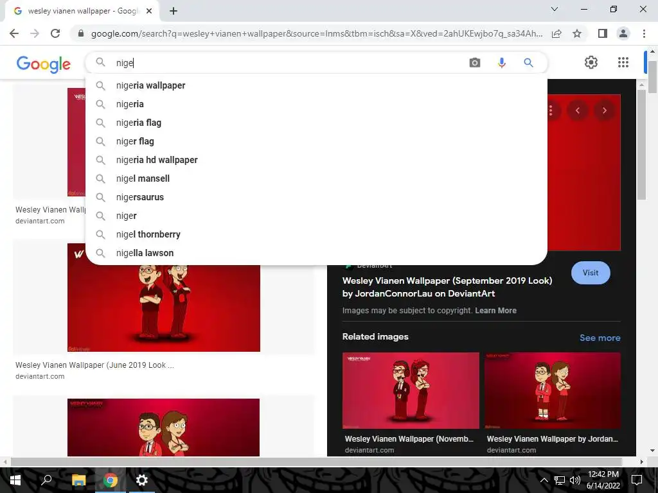Start voice search with microphone icon
658x493 pixels.
coord(501,63)
